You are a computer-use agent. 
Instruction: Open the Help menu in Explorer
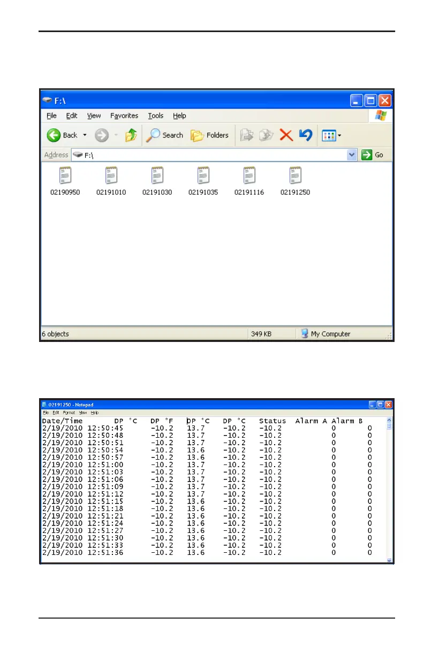(179, 116)
